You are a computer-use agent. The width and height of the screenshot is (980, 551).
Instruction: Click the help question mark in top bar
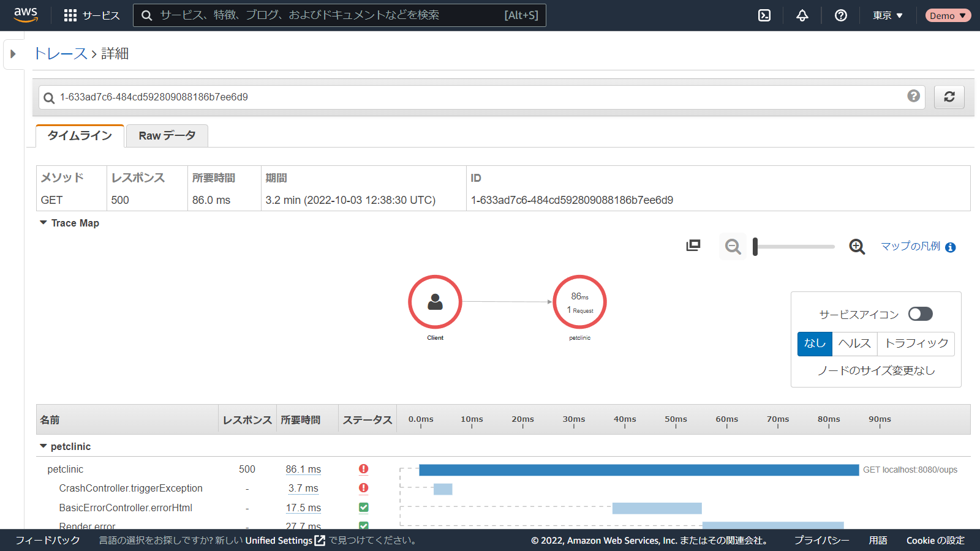click(x=840, y=15)
